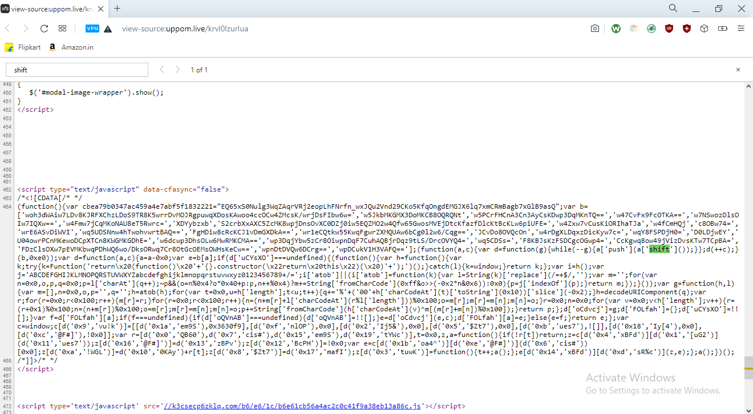This screenshot has height=414, width=753.
Task: Go back to the previous page
Action: click(9, 29)
